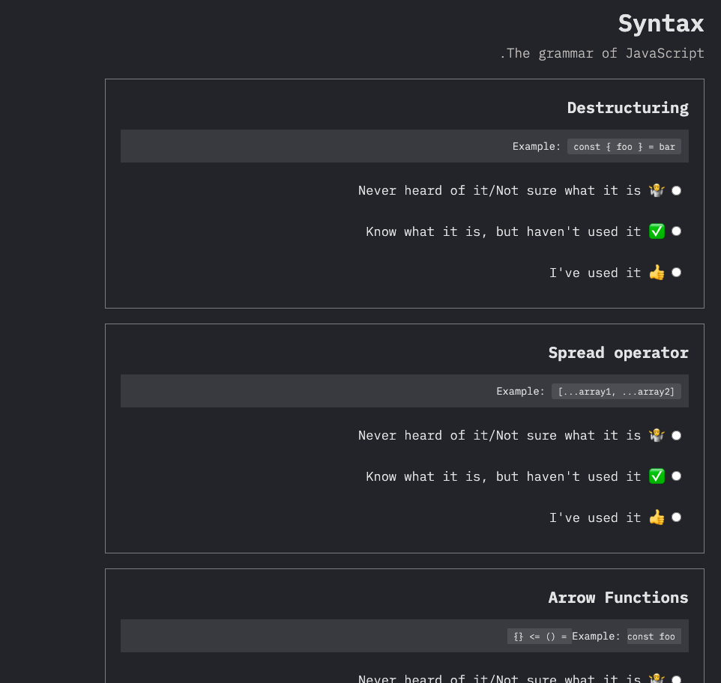The width and height of the screenshot is (721, 683).
Task: Select 'Never heard of it' radio for Spread operator
Action: [x=676, y=435]
